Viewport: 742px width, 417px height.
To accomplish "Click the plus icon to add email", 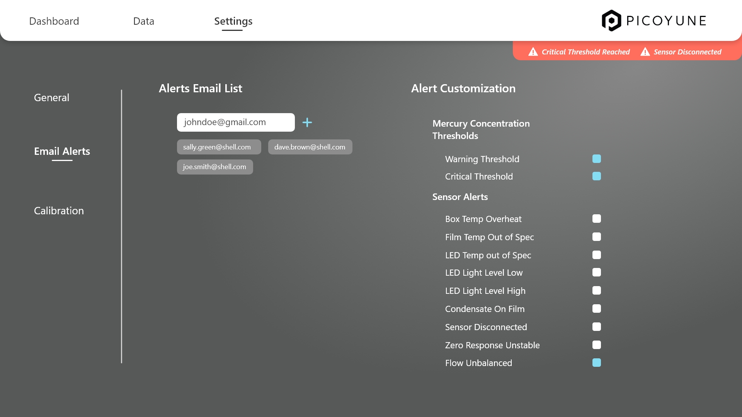I will [307, 122].
